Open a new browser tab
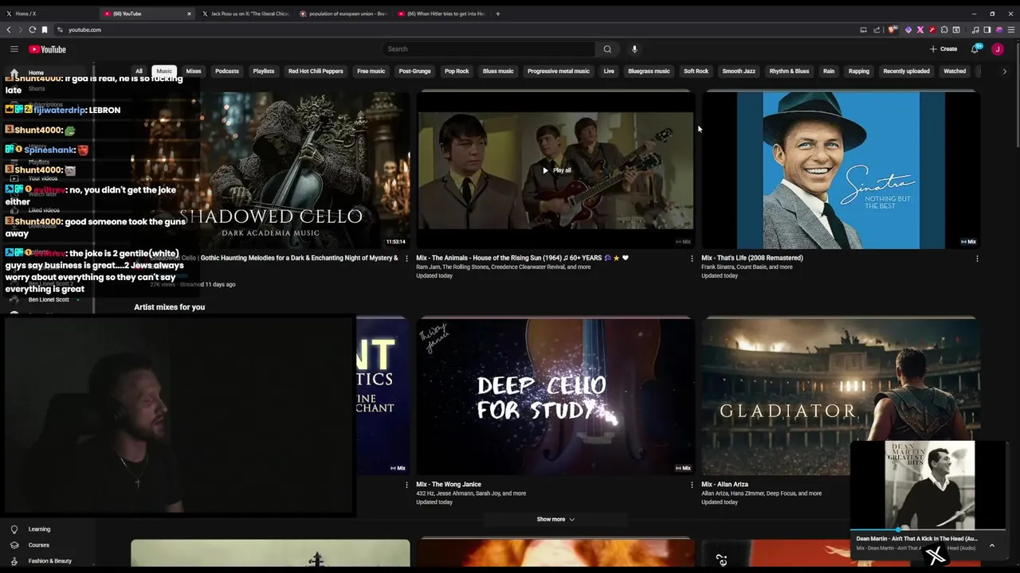Viewport: 1020px width, 573px height. [x=498, y=14]
